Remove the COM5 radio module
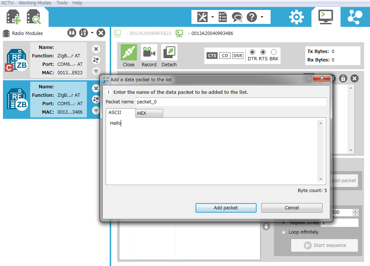 click(96, 88)
